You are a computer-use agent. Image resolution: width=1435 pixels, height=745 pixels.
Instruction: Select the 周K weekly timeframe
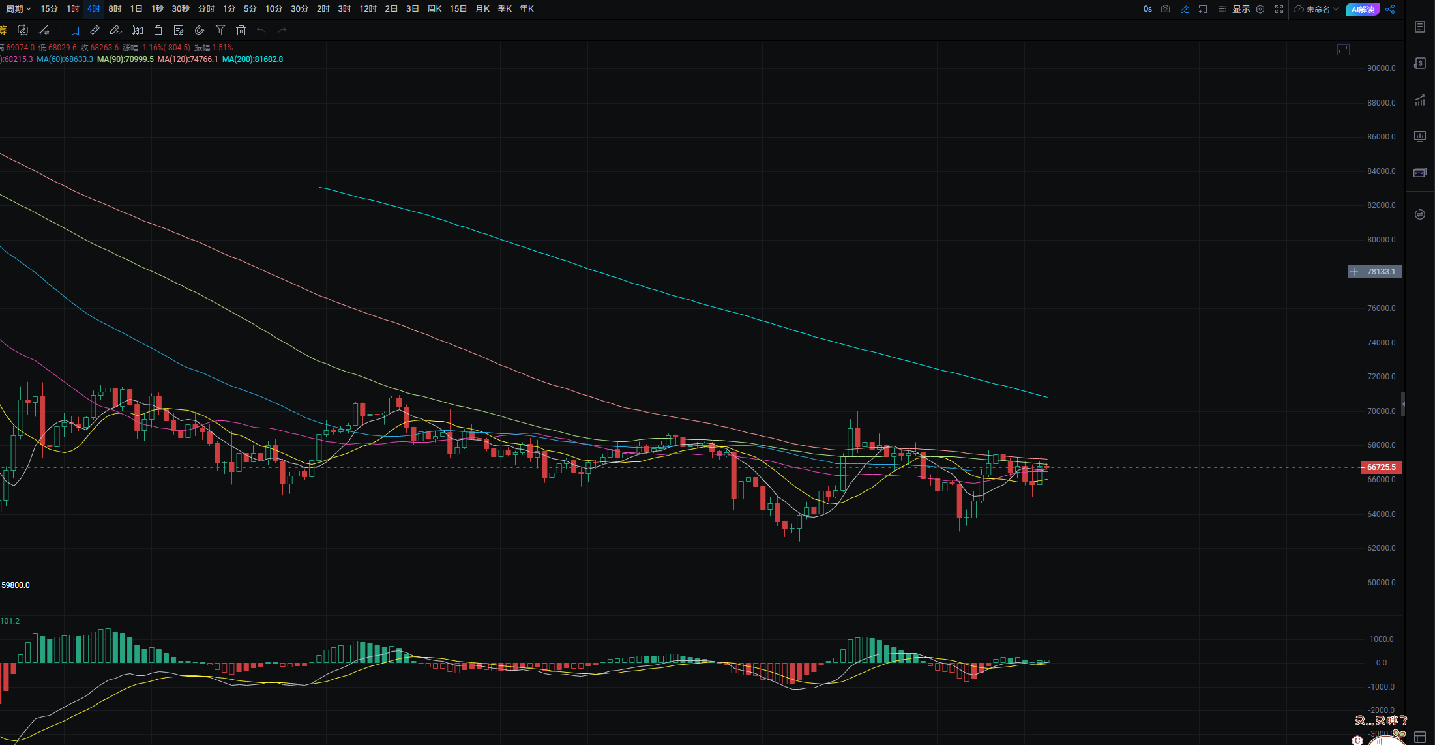coord(434,9)
